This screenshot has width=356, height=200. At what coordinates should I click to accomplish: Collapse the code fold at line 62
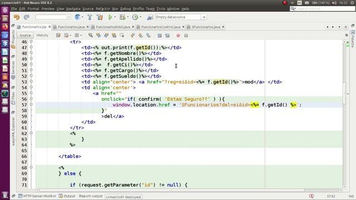31,133
